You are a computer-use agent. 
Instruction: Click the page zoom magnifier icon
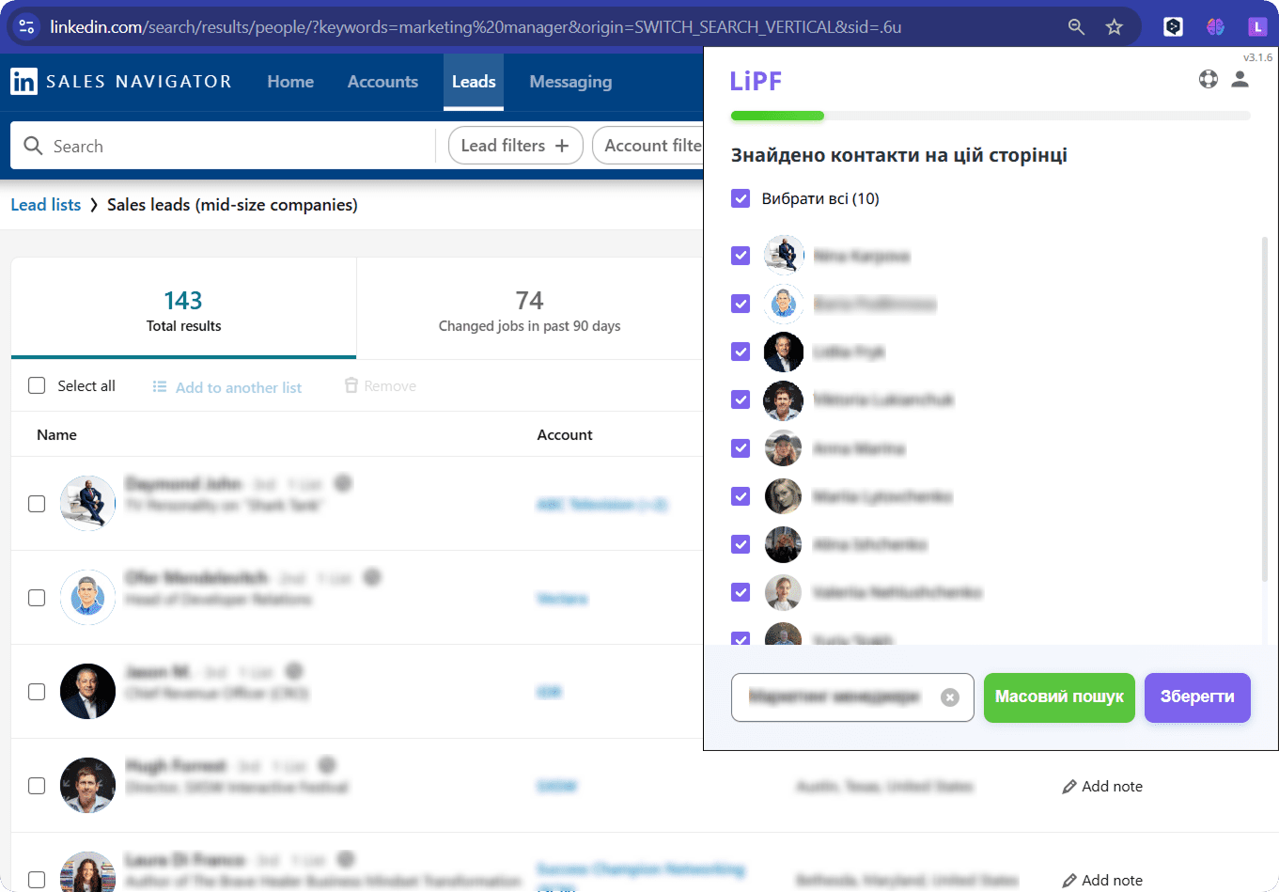(x=1077, y=26)
